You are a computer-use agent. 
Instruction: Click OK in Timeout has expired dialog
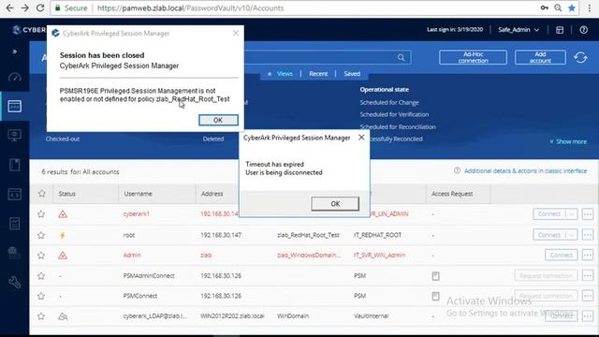[x=335, y=204]
